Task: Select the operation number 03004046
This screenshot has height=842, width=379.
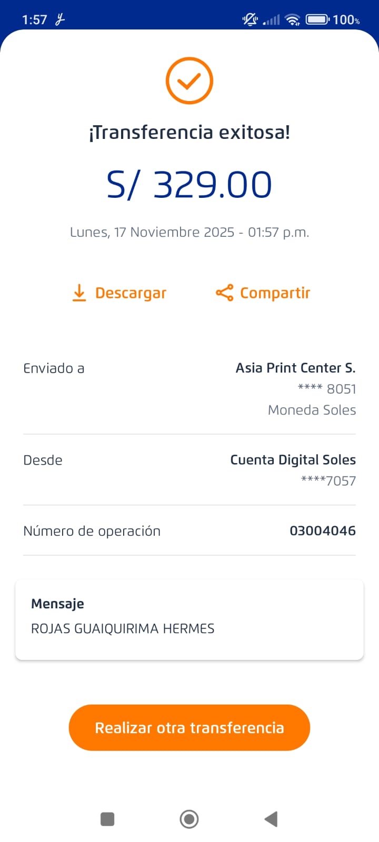Action: pyautogui.click(x=322, y=530)
